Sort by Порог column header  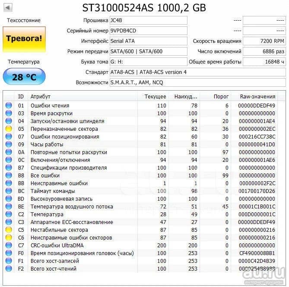click(x=216, y=97)
